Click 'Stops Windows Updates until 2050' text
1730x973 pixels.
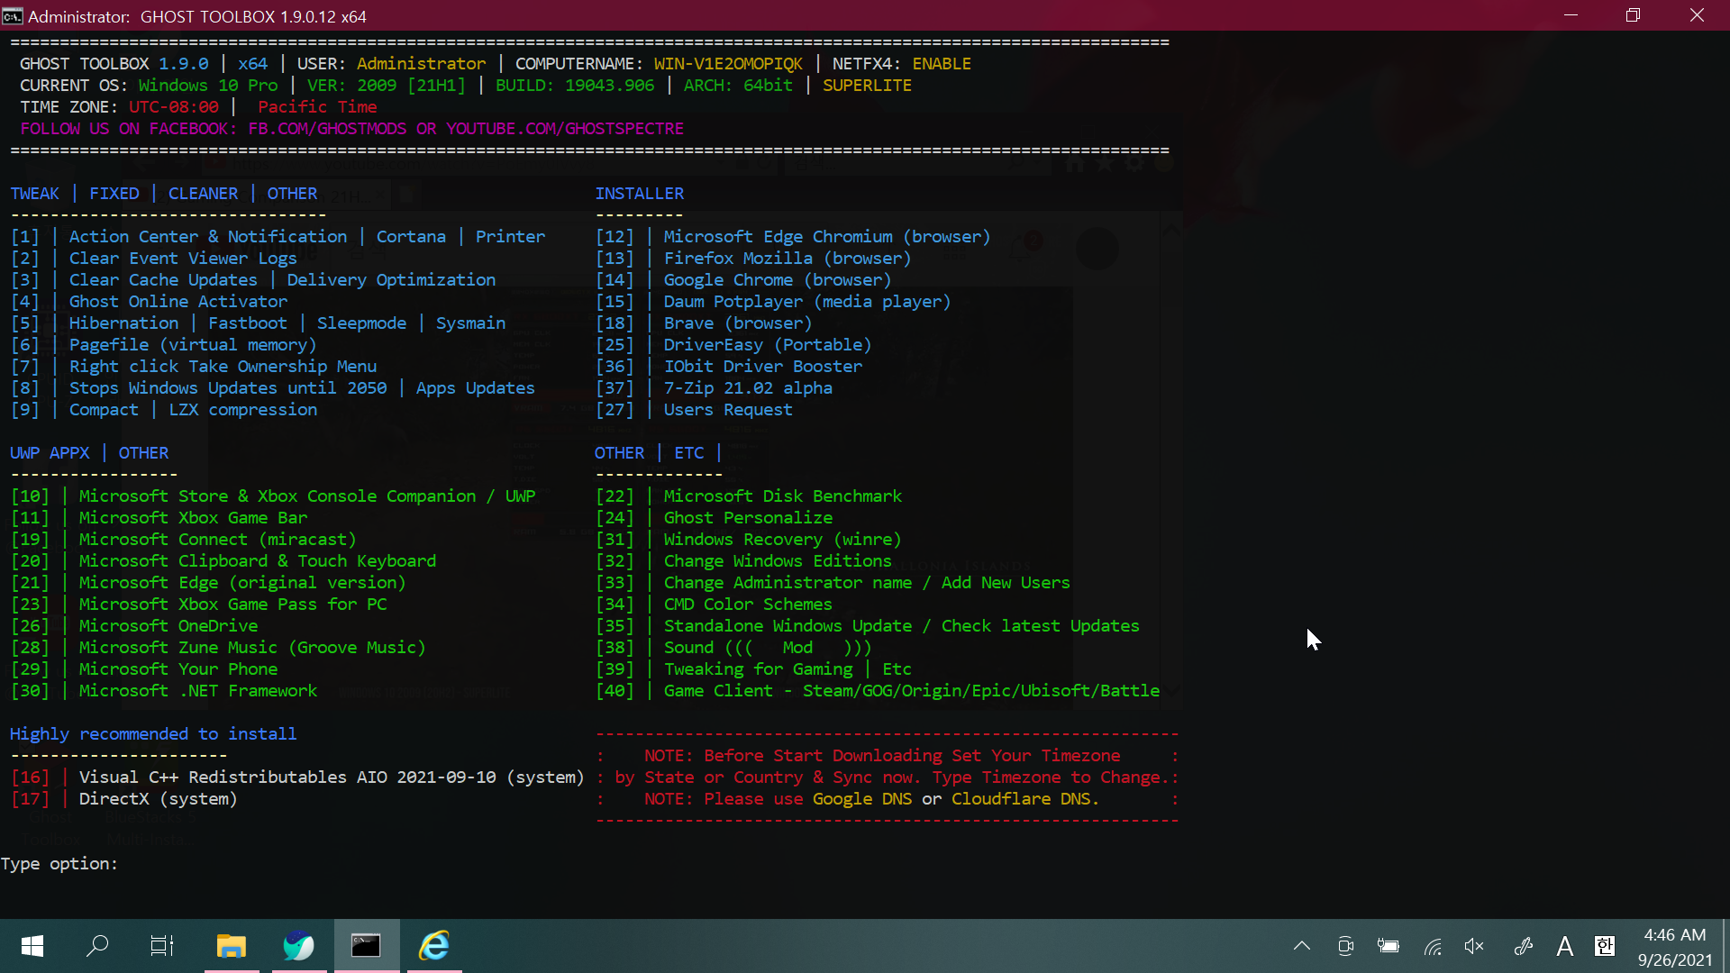tap(228, 388)
